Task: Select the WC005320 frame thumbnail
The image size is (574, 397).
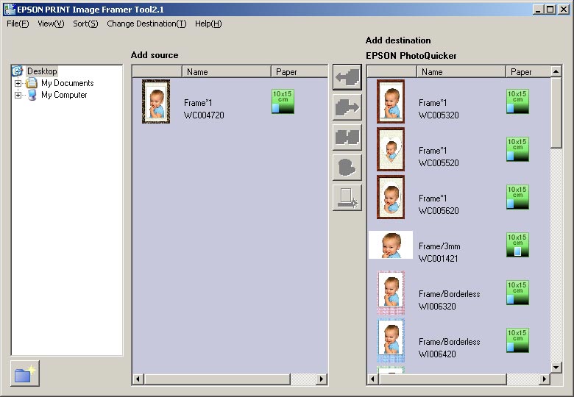Action: 391,101
